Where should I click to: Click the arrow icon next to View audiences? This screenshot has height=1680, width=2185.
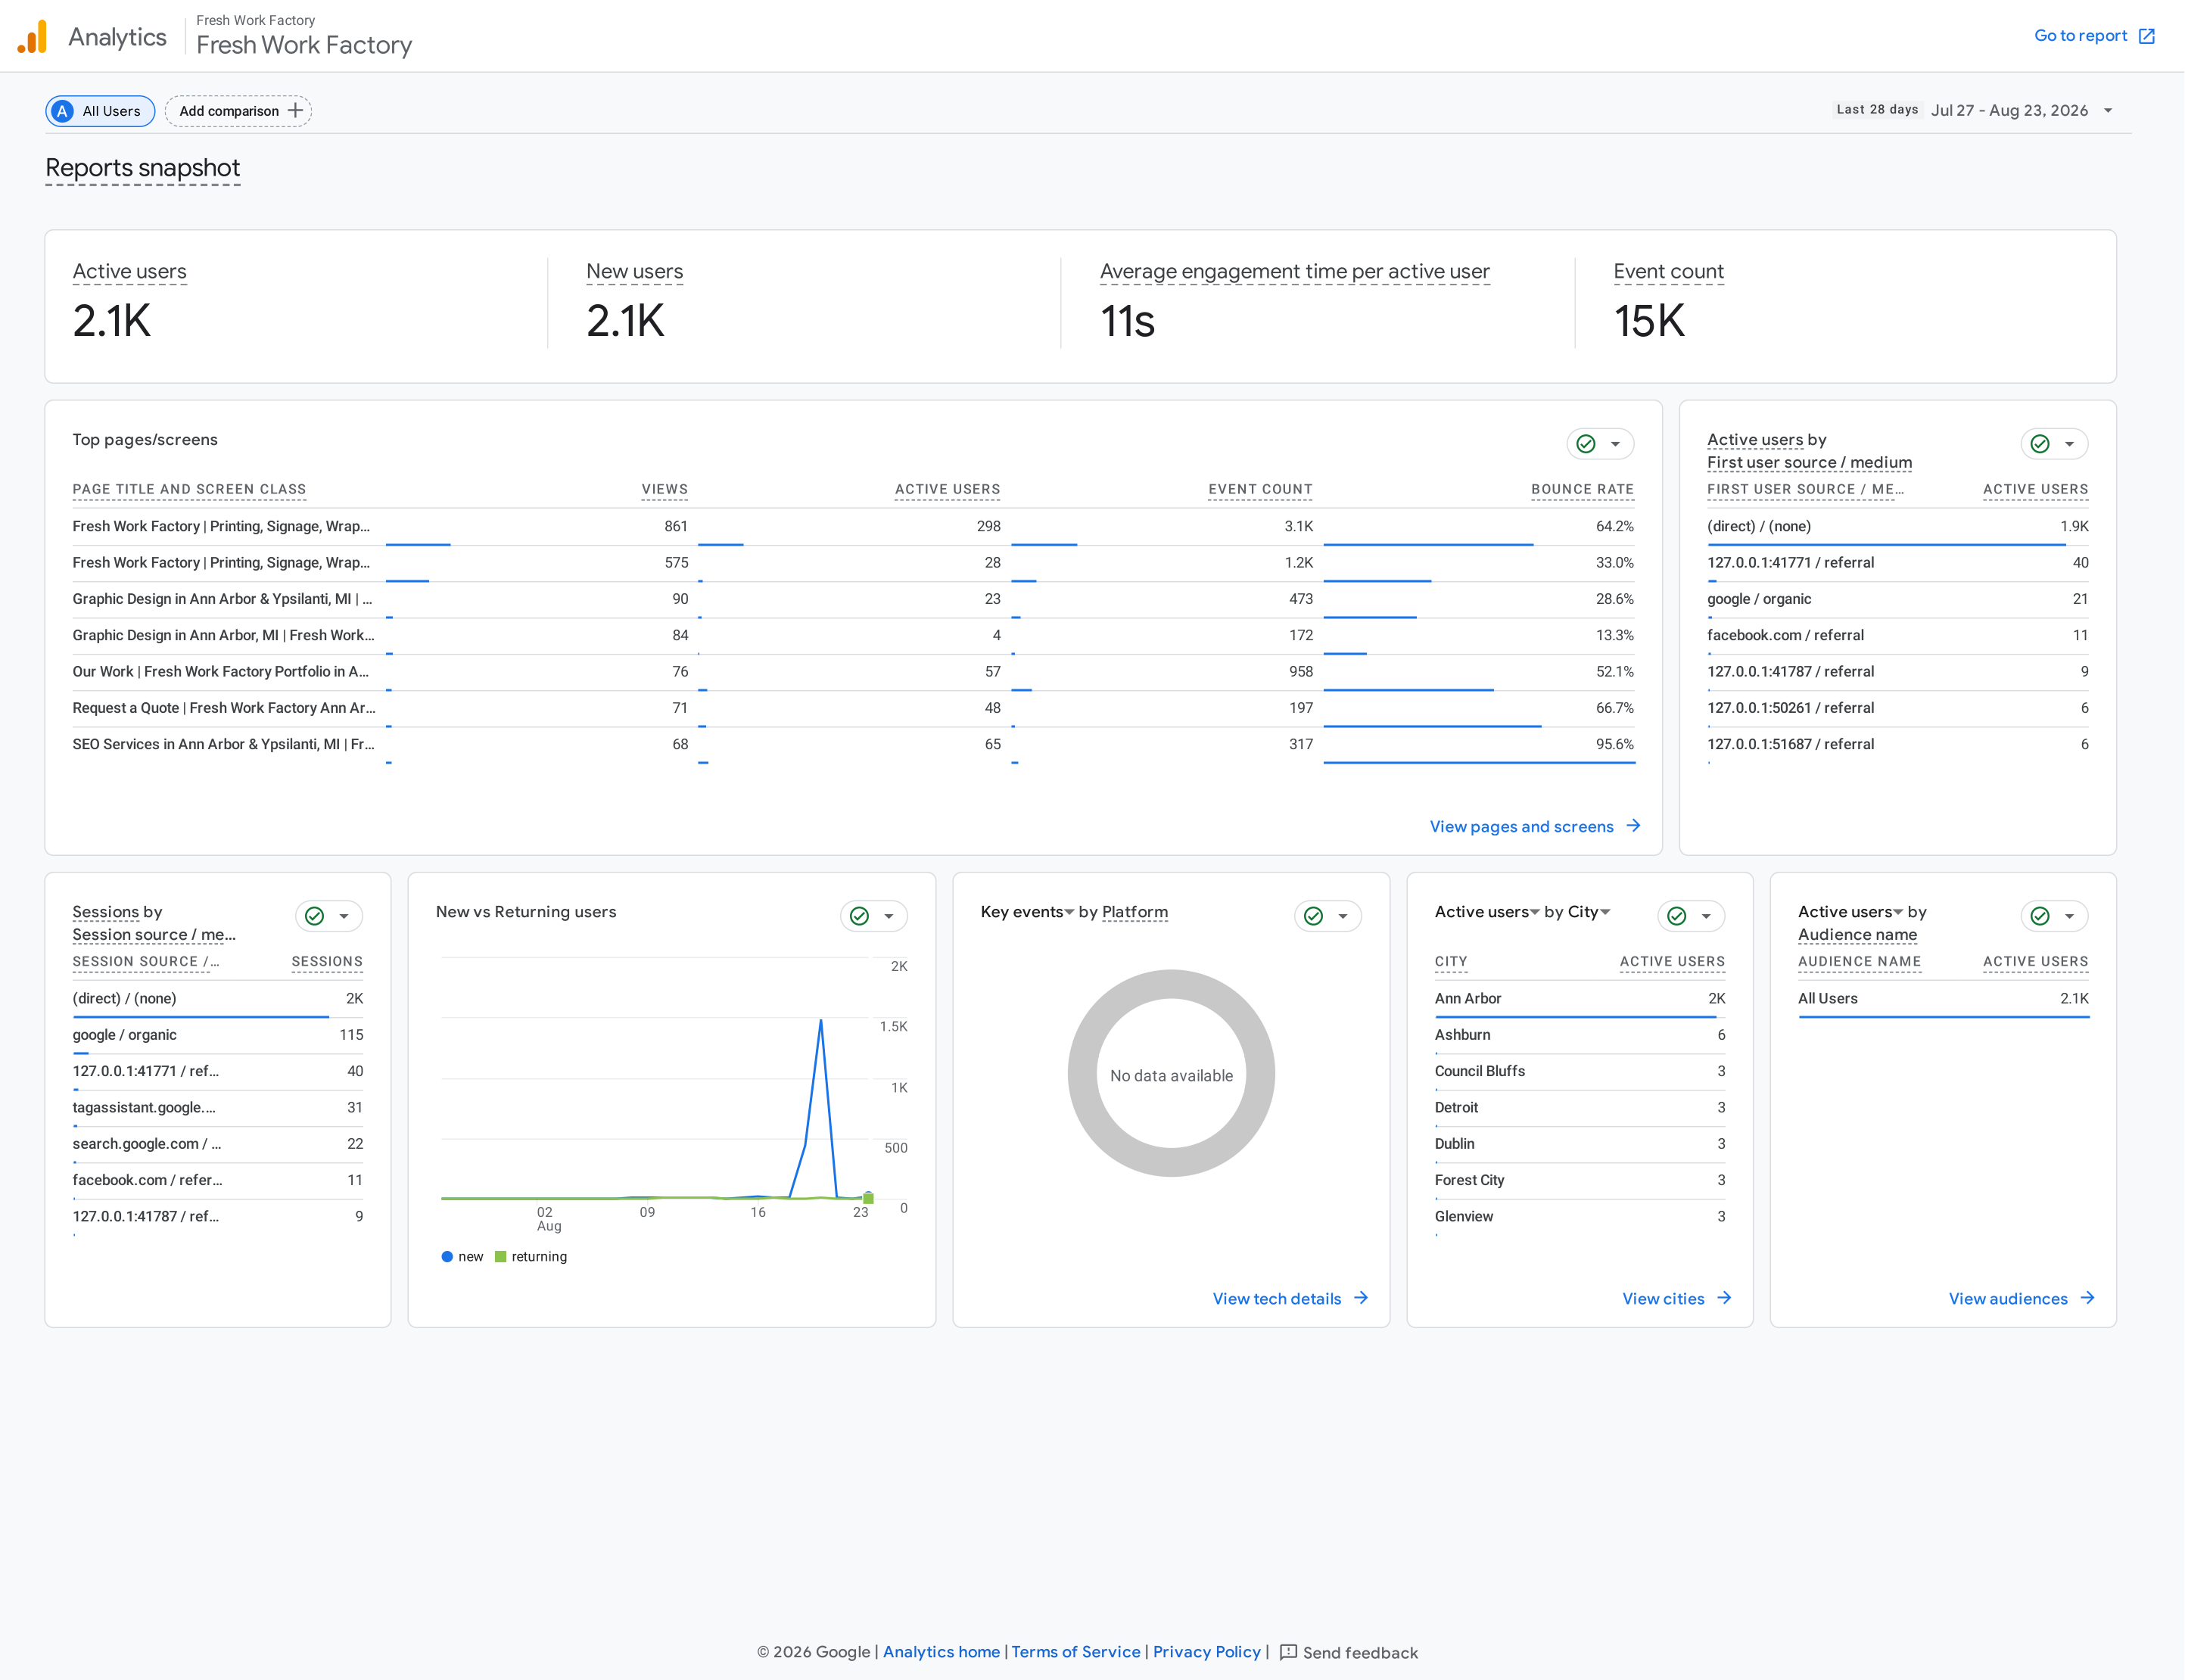click(x=2087, y=1298)
